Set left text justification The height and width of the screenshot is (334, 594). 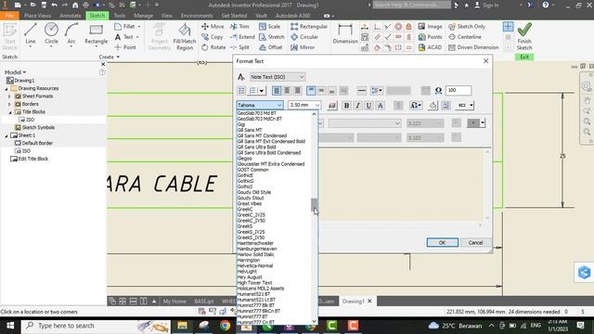(x=277, y=91)
